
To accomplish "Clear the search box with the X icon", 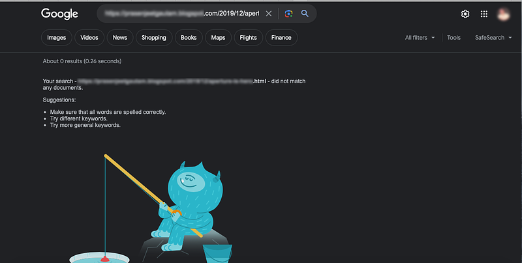I will 269,14.
